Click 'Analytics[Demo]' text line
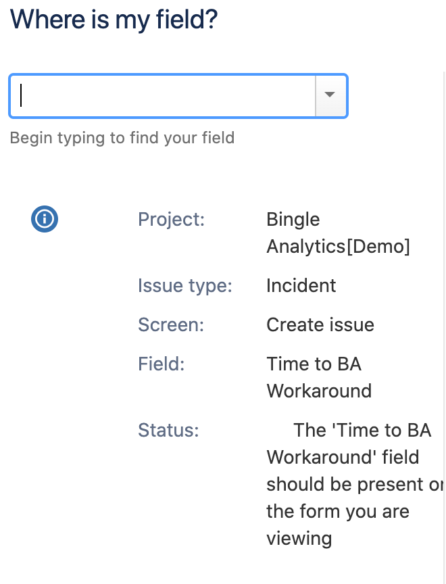 (338, 247)
